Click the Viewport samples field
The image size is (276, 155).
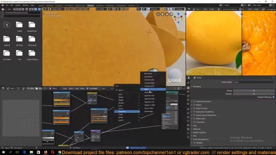pos(254,94)
